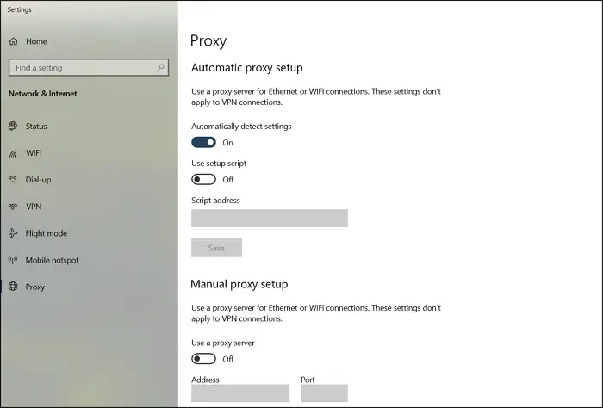The image size is (603, 408).
Task: Click the Port input field
Action: tap(324, 393)
